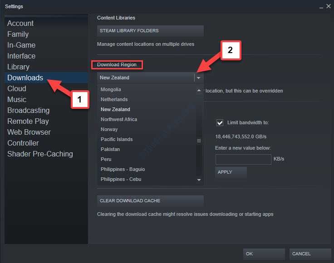This screenshot has width=334, height=263.
Task: Click the Steam Library Folders button
Action: tap(150, 31)
